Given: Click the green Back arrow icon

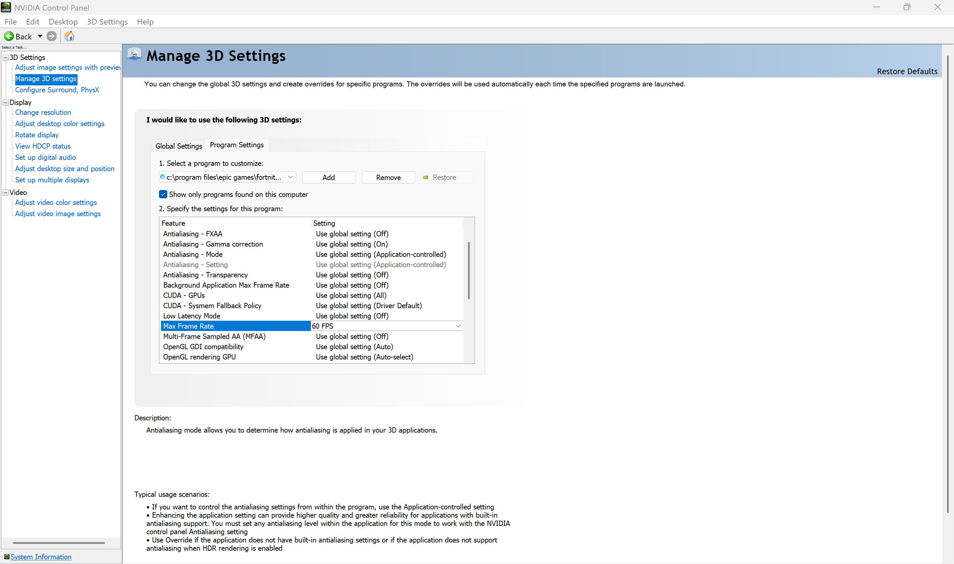Looking at the screenshot, I should [9, 36].
